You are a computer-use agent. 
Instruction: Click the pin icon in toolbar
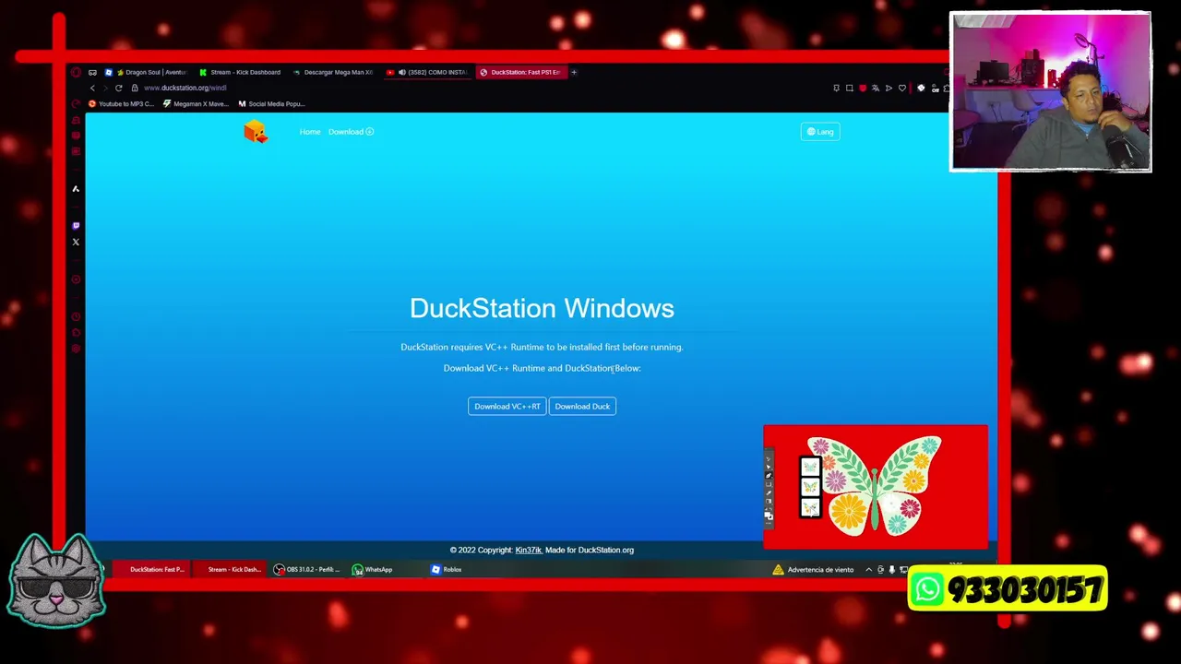click(837, 89)
